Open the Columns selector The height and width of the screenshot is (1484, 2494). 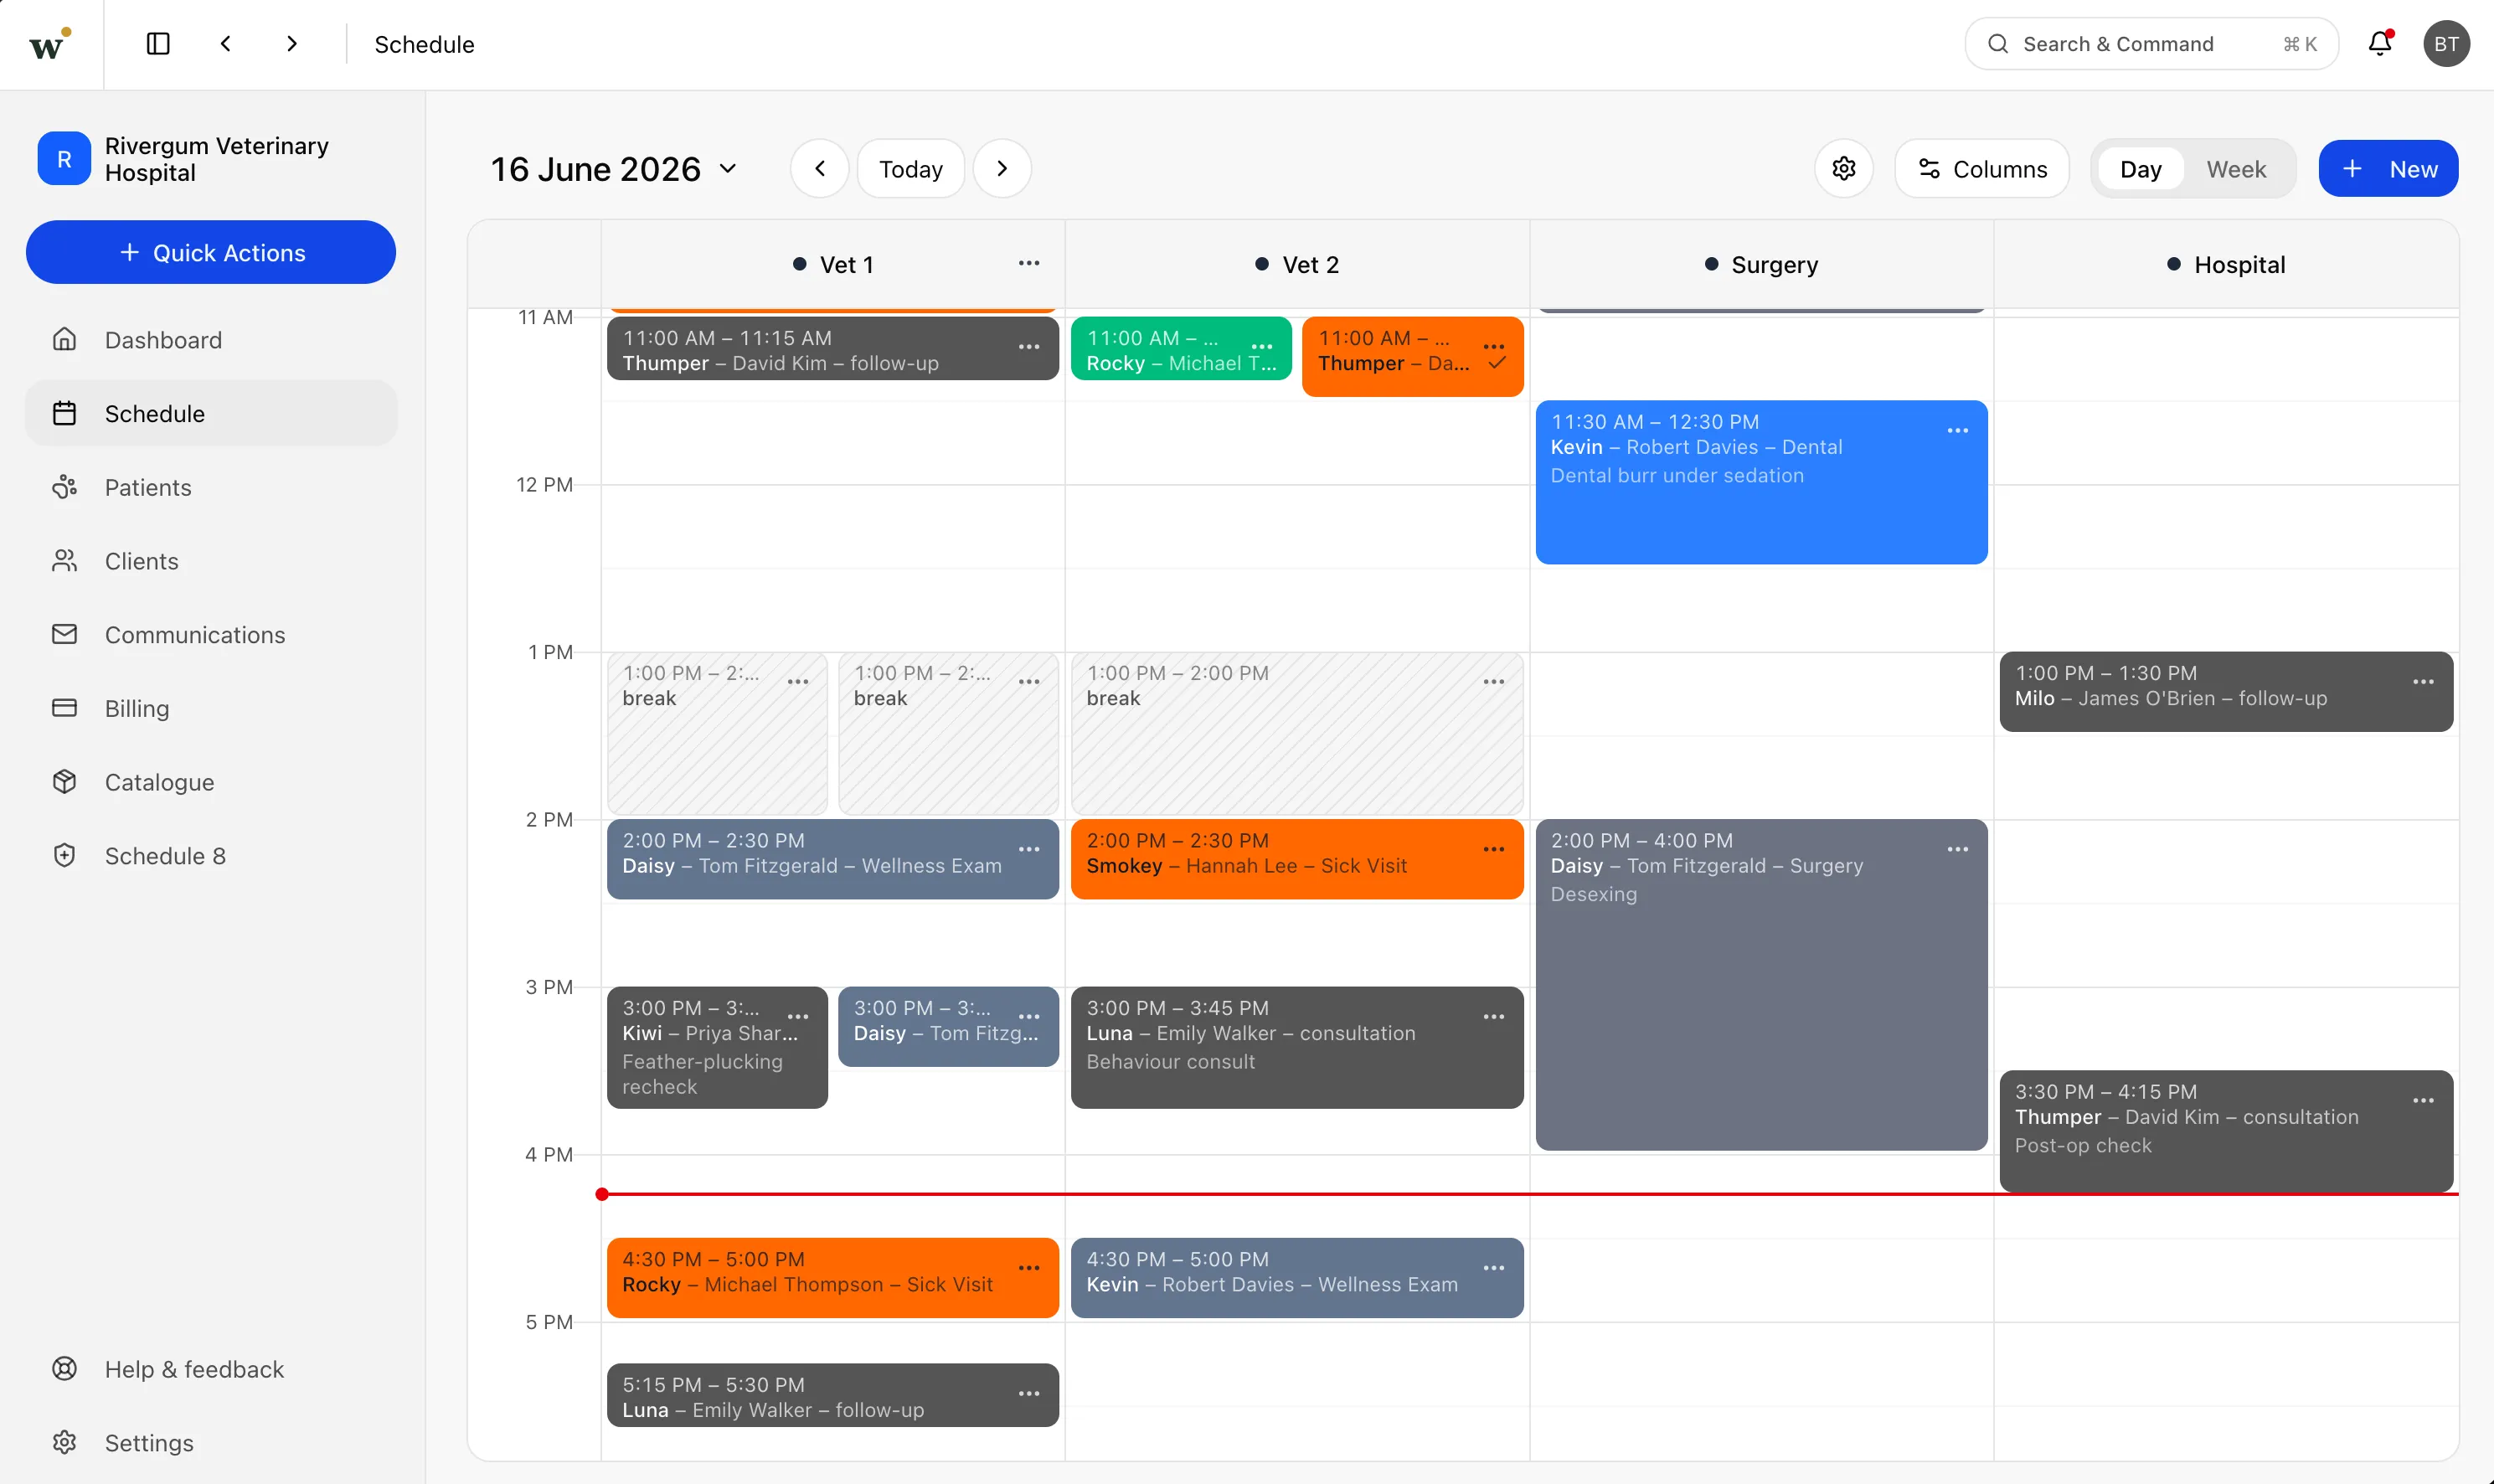point(1982,169)
